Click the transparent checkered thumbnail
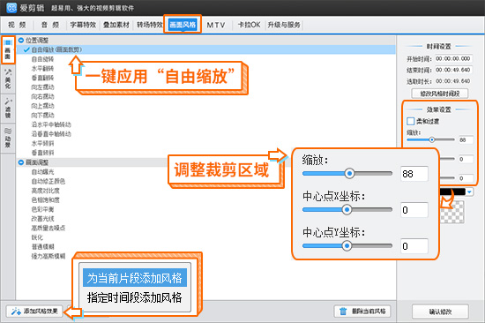Viewport: 485px width, 323px height. tap(451, 212)
